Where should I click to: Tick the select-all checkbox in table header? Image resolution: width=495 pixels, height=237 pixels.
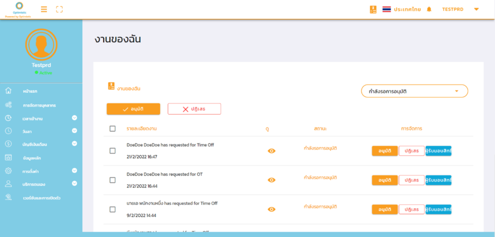pyautogui.click(x=113, y=129)
